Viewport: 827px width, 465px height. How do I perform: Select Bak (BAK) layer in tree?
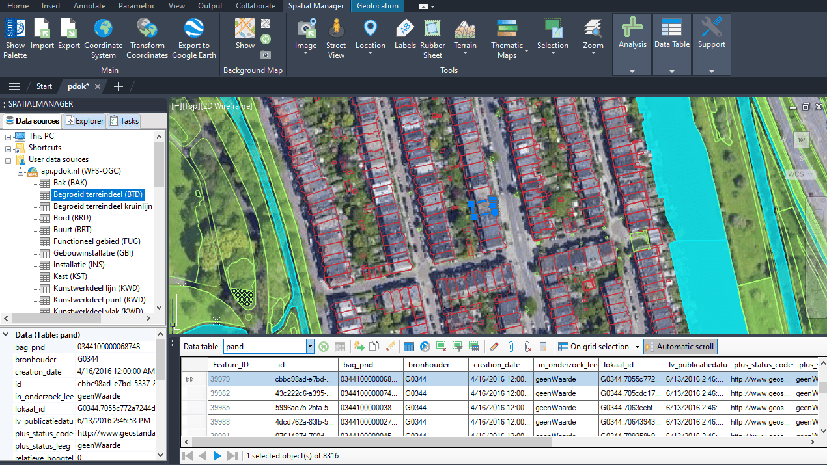click(x=70, y=183)
